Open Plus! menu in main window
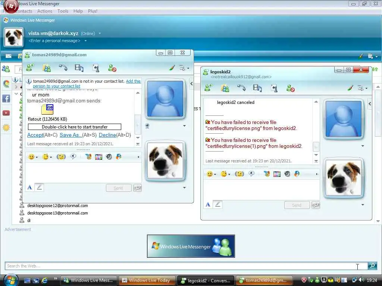Viewport: 382px width, 286px height. point(93,11)
